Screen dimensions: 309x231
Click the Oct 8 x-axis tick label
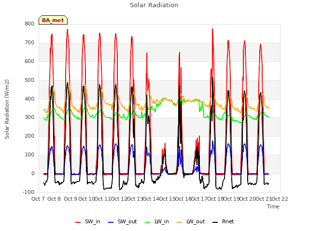pyautogui.click(x=54, y=199)
